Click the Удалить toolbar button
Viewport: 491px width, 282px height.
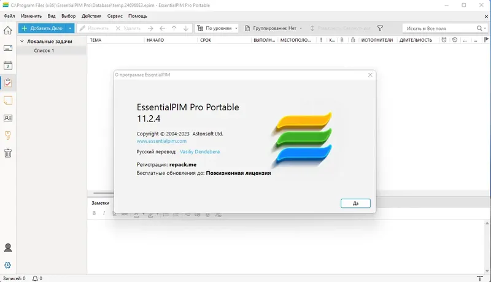[128, 28]
